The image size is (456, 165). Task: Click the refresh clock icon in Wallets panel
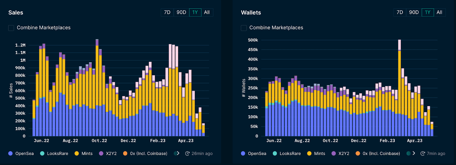pos(423,153)
